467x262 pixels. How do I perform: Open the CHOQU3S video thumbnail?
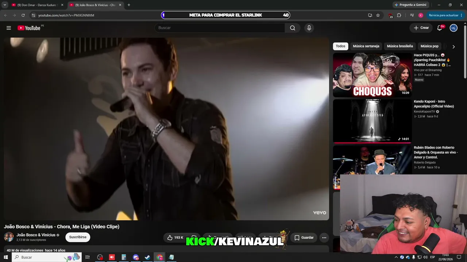coord(372,75)
